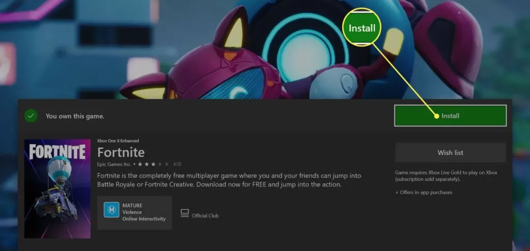
Task: Click the star rating for Fortnite
Action: coord(153,164)
